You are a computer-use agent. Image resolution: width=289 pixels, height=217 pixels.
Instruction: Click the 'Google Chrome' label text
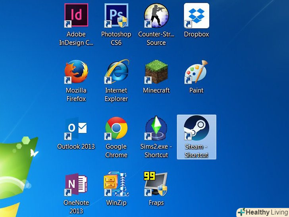tap(116, 151)
